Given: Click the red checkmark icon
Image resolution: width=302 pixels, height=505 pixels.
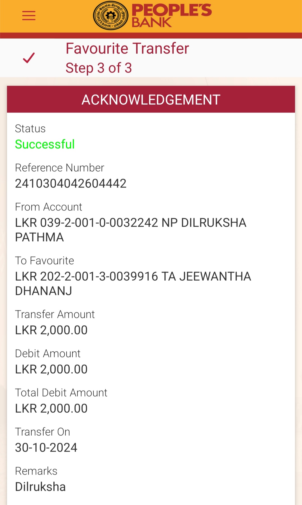Looking at the screenshot, I should (29, 58).
